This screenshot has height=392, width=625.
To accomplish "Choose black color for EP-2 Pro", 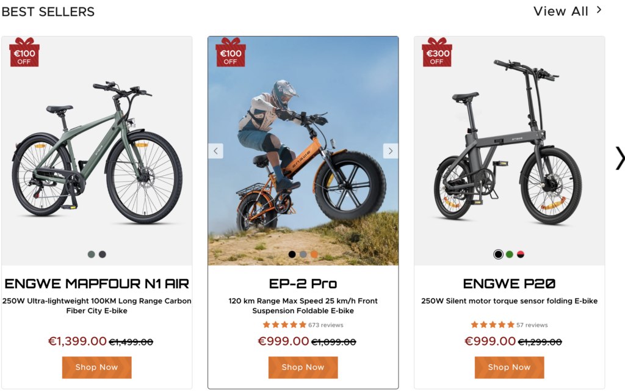I will tap(292, 255).
